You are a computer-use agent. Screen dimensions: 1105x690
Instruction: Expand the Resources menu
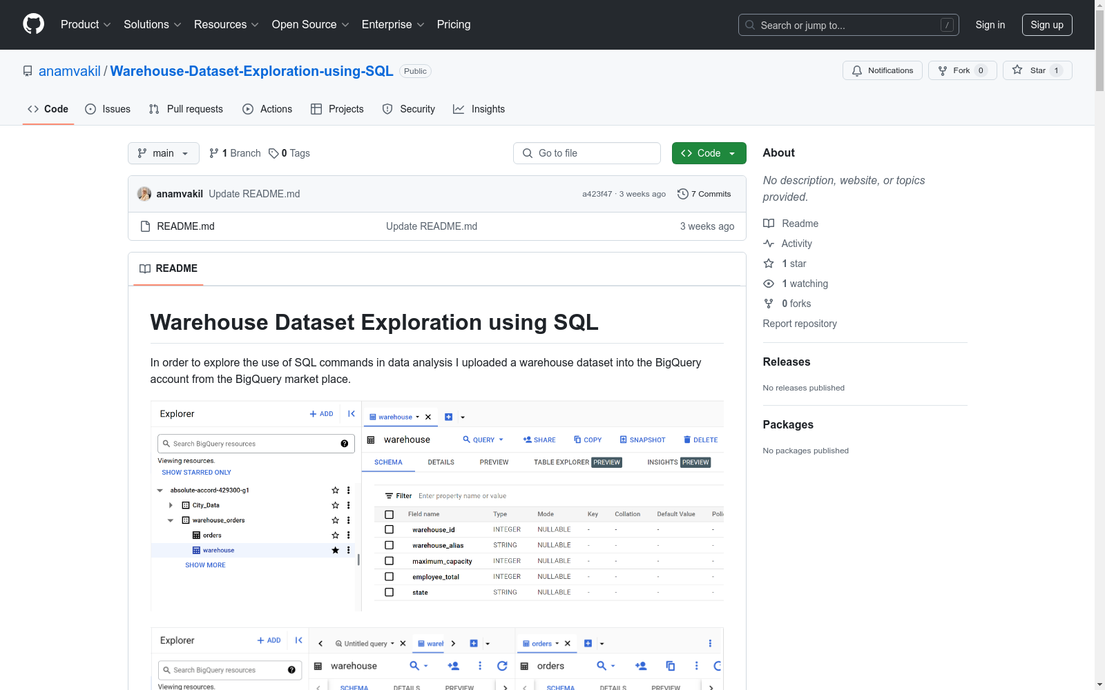[227, 24]
